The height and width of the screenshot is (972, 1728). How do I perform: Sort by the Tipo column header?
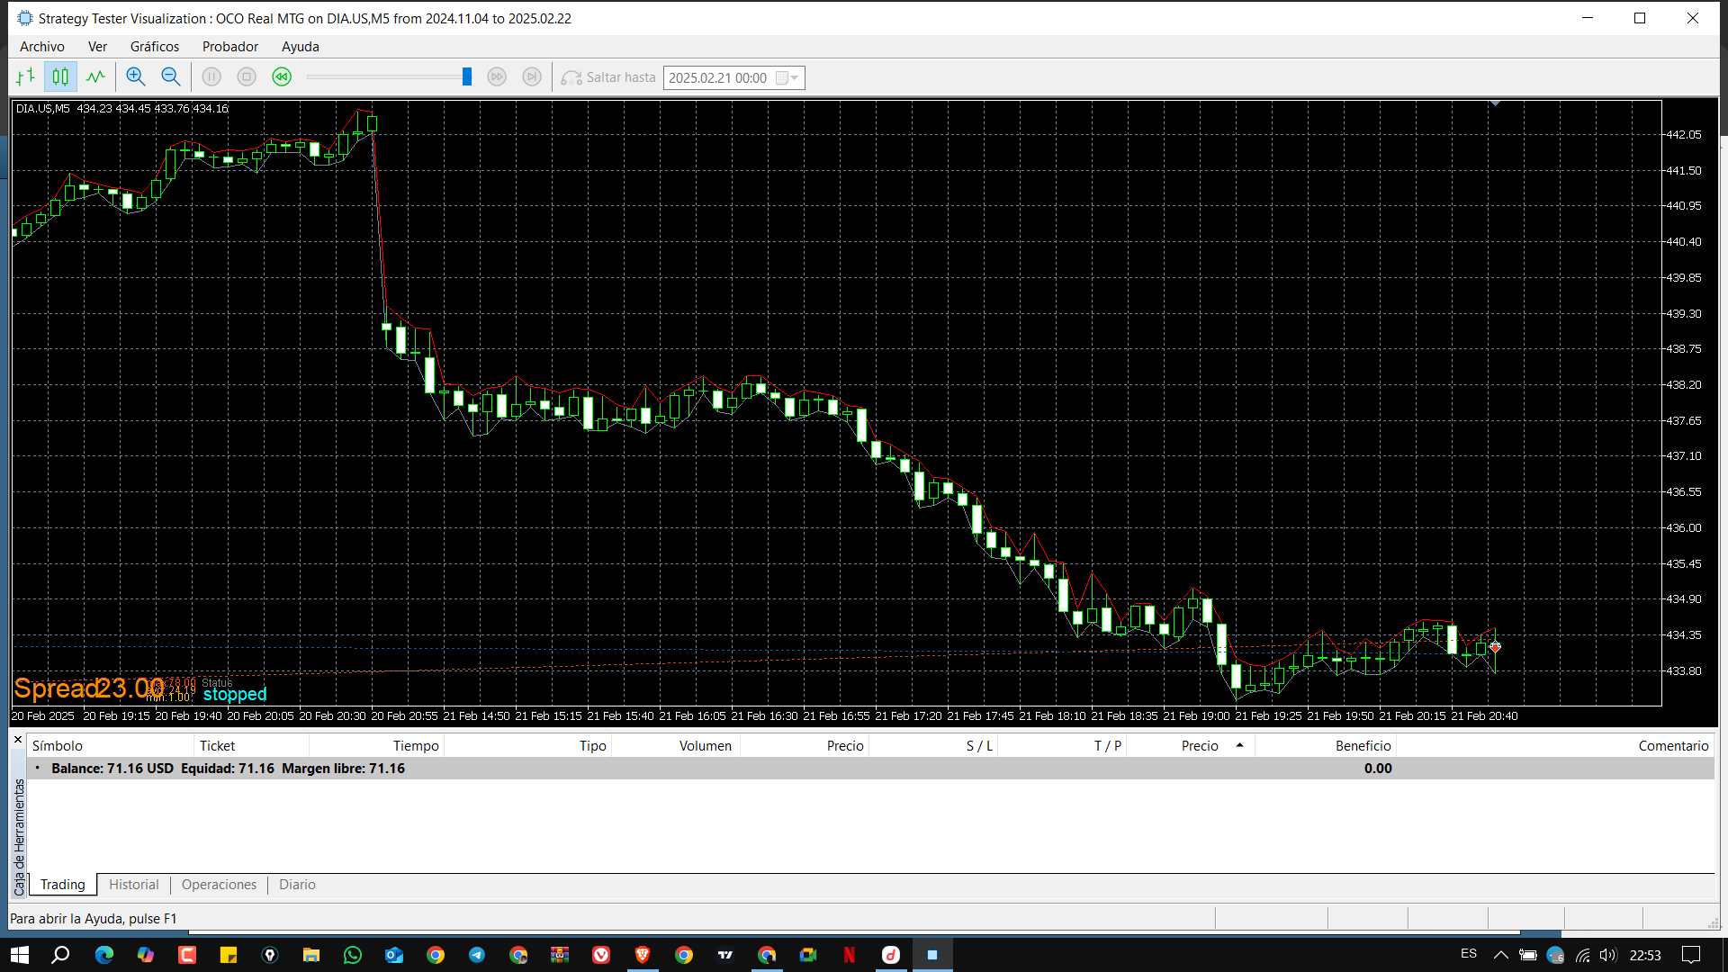coord(527,745)
